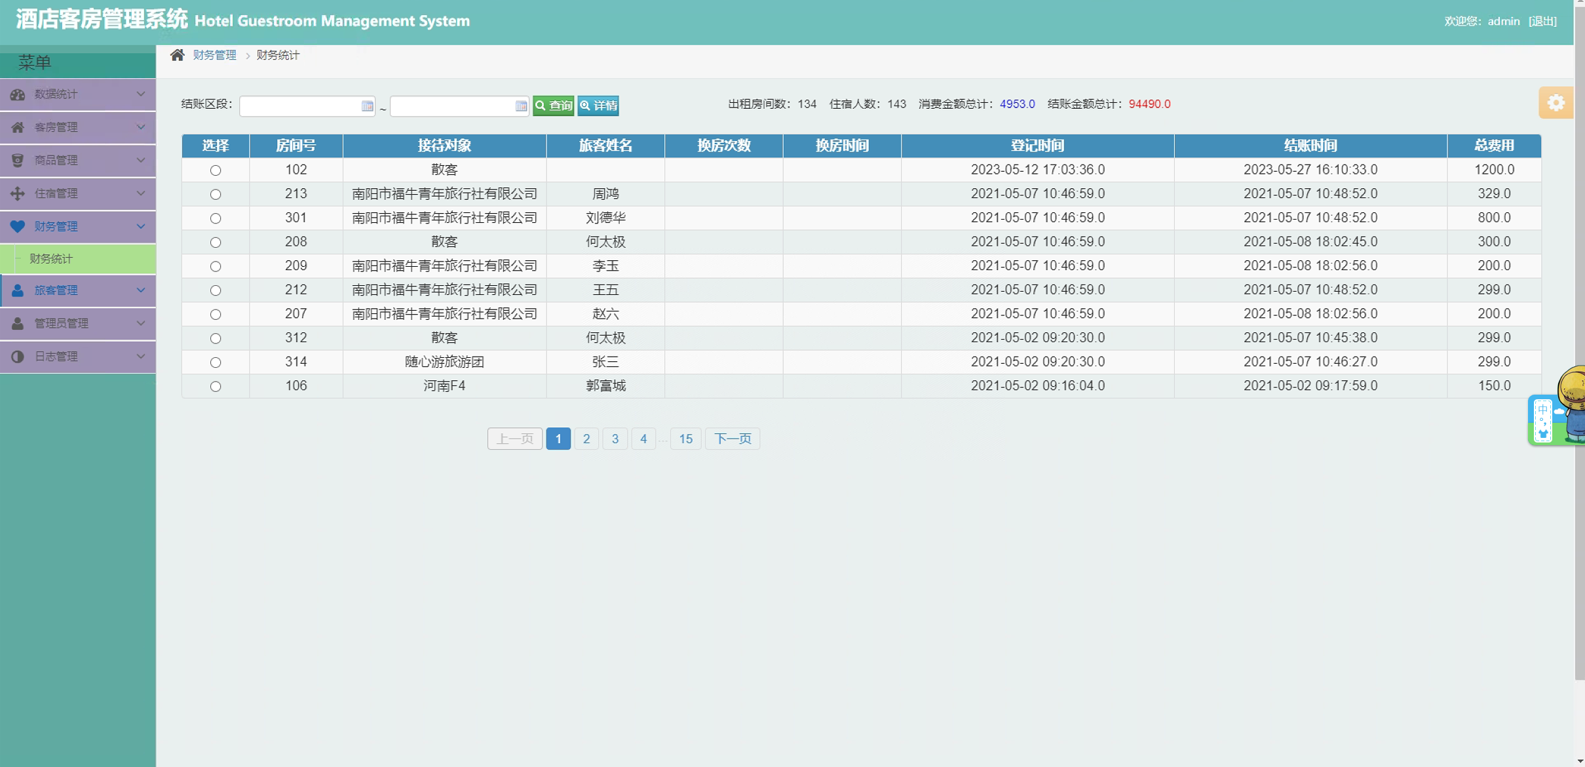
Task: Open calendar picker for start date
Action: pos(367,106)
